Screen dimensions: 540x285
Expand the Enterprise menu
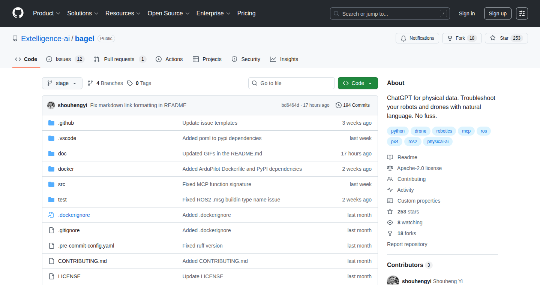[x=213, y=13]
